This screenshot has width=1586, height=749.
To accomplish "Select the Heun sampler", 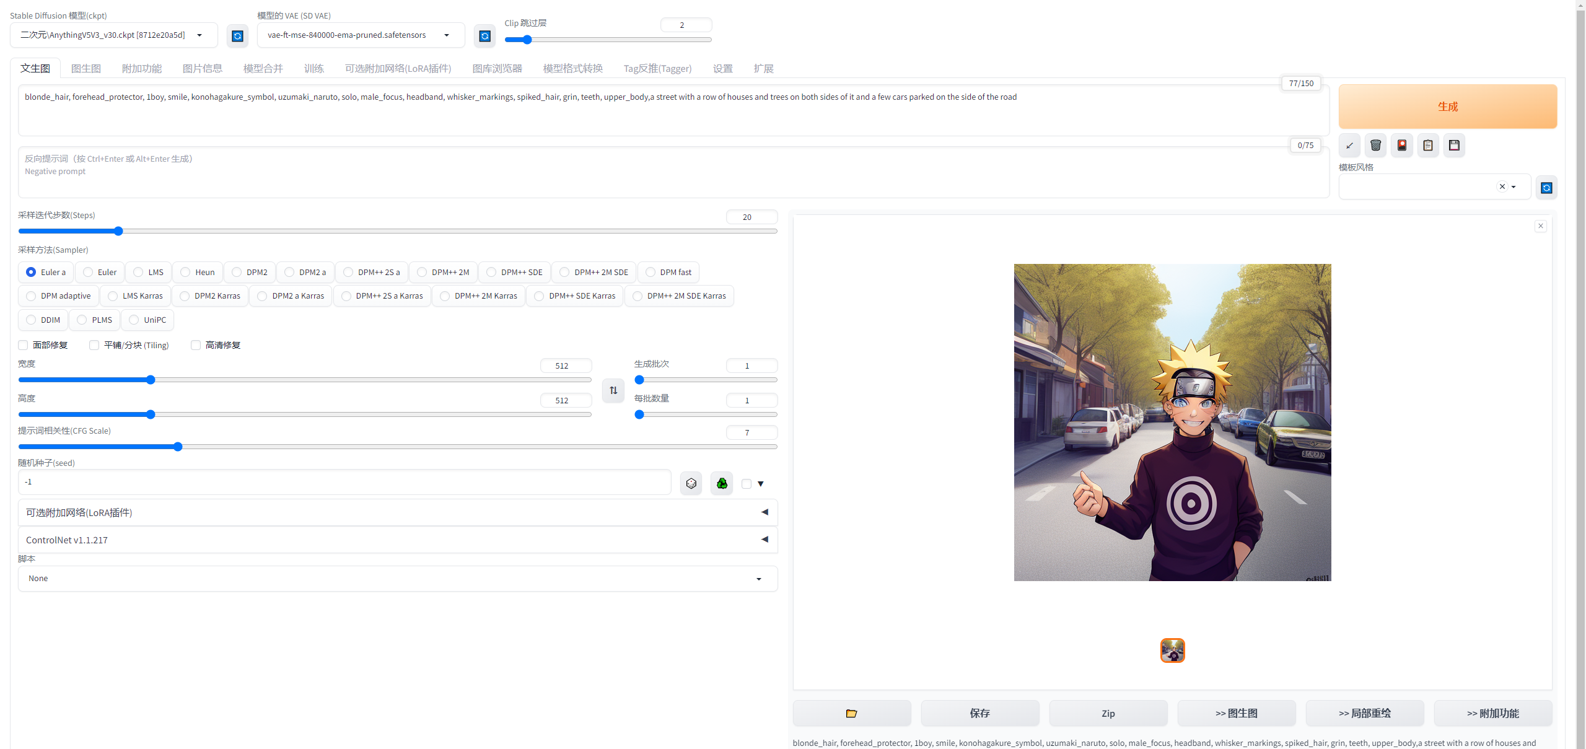I will coord(198,272).
